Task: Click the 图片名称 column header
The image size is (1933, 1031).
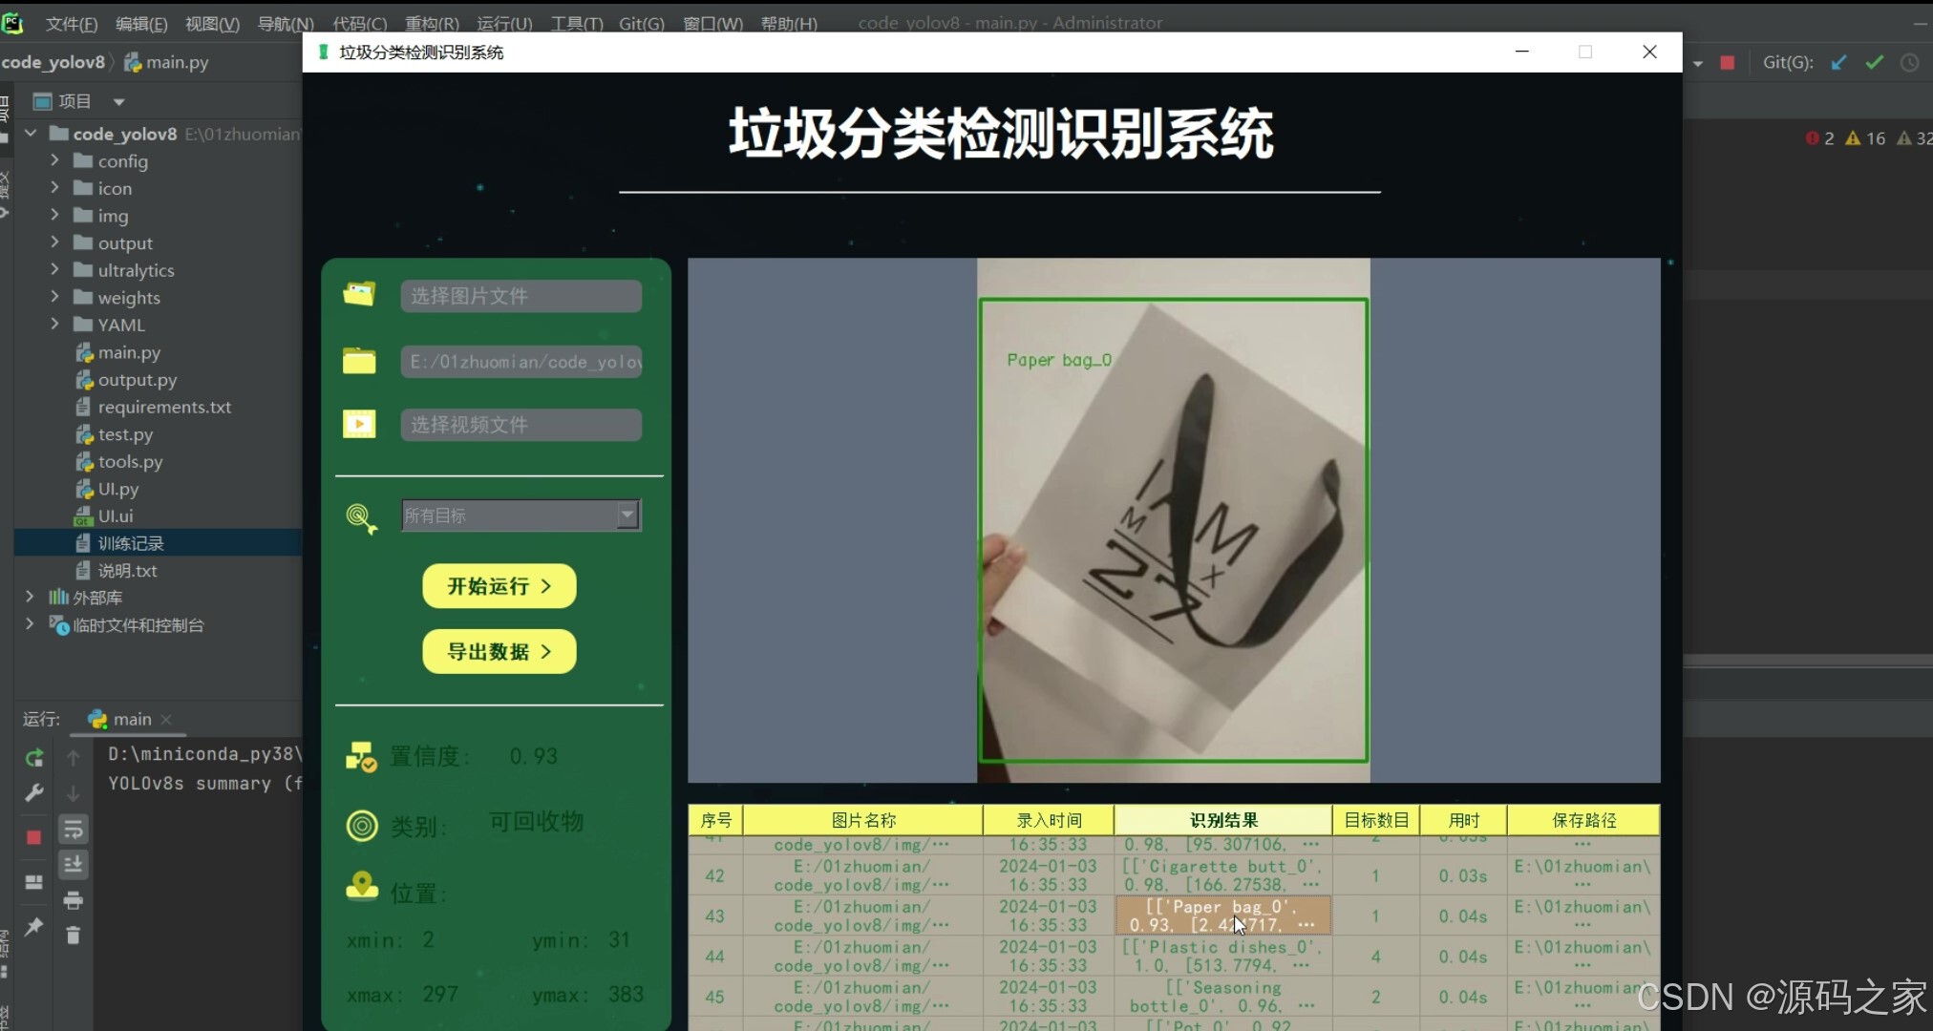Action: point(863,820)
